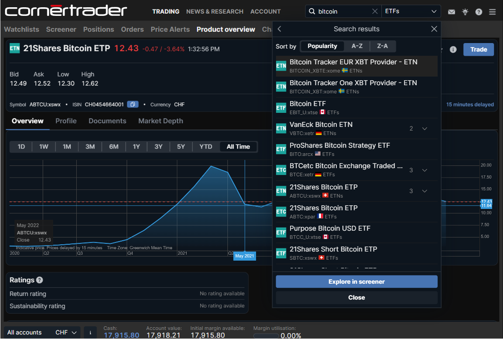Image resolution: width=503 pixels, height=339 pixels.
Task: Click the lightbulb tips icon
Action: pyautogui.click(x=465, y=12)
